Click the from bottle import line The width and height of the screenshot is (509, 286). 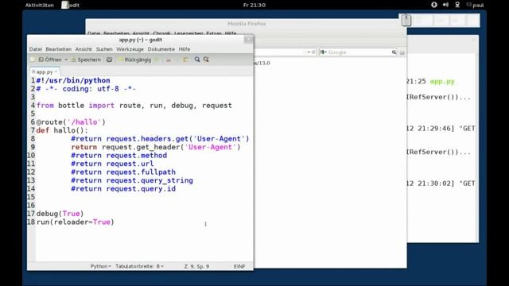pyautogui.click(x=134, y=106)
